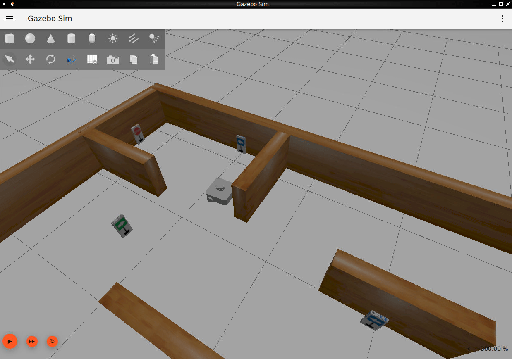This screenshot has width=512, height=359.
Task: Open the three-dot plugins menu
Action: coord(502,19)
